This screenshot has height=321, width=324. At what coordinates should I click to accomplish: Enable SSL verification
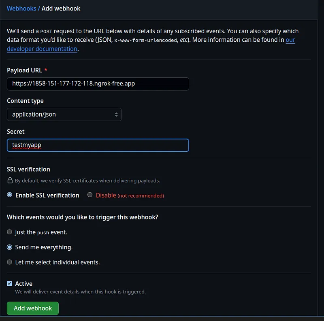[9, 195]
